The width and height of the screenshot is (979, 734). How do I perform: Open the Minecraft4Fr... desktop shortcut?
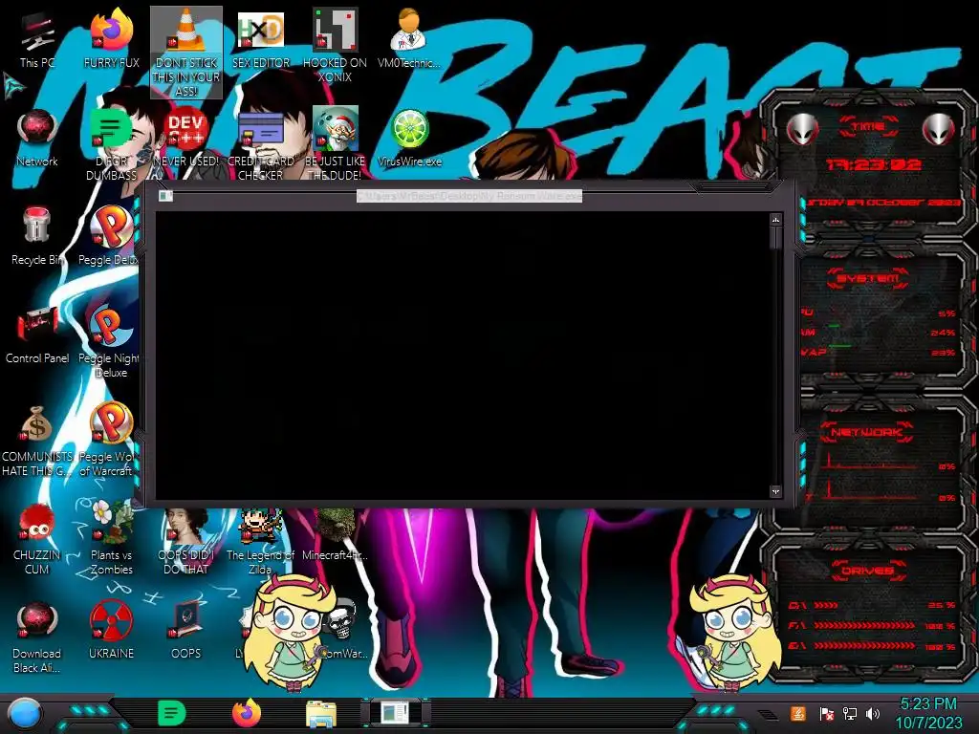[x=335, y=535]
